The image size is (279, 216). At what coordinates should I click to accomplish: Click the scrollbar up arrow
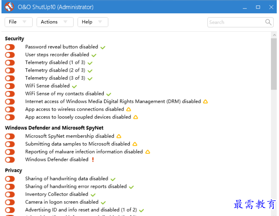pyautogui.click(x=274, y=35)
